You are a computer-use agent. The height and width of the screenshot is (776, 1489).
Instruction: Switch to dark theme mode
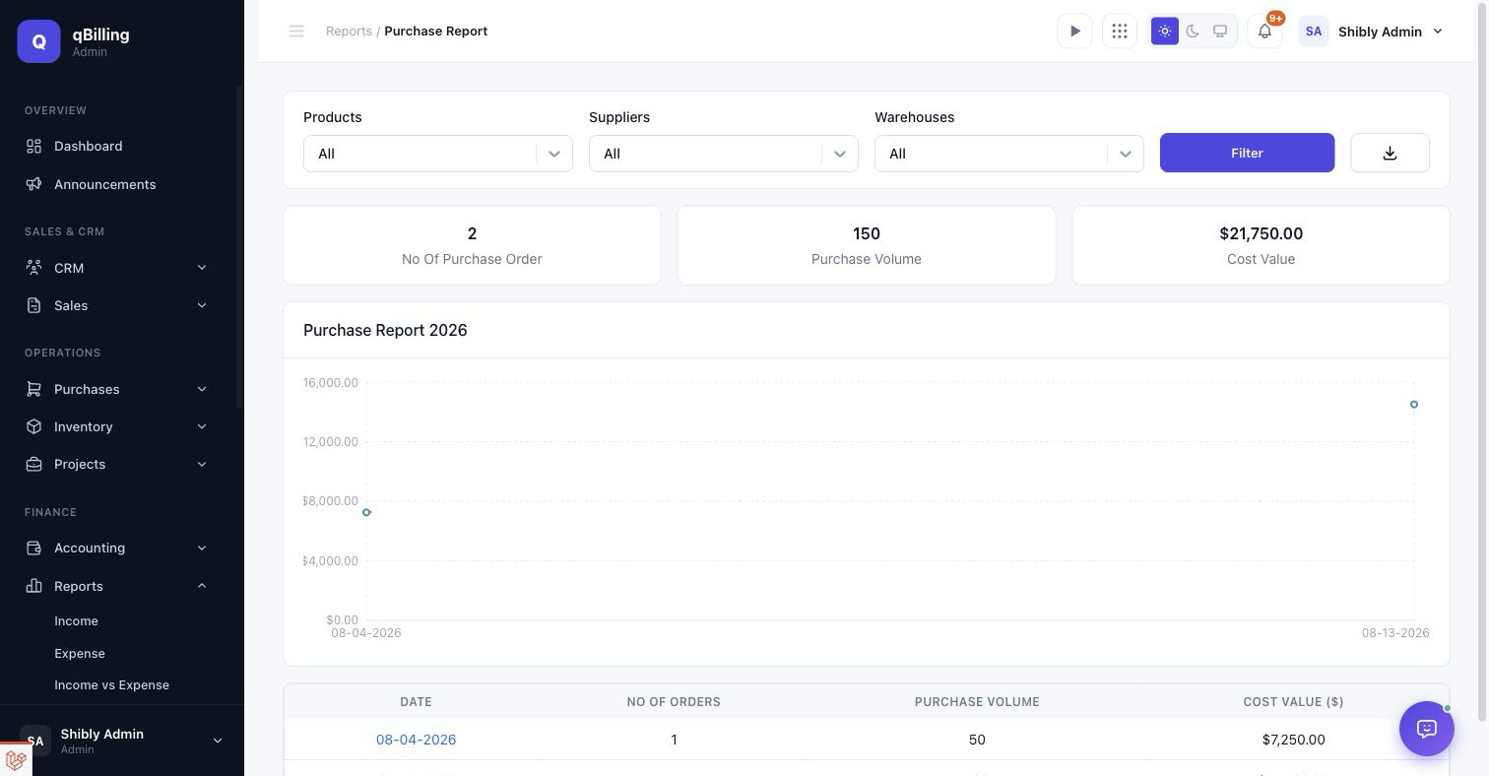click(x=1193, y=32)
